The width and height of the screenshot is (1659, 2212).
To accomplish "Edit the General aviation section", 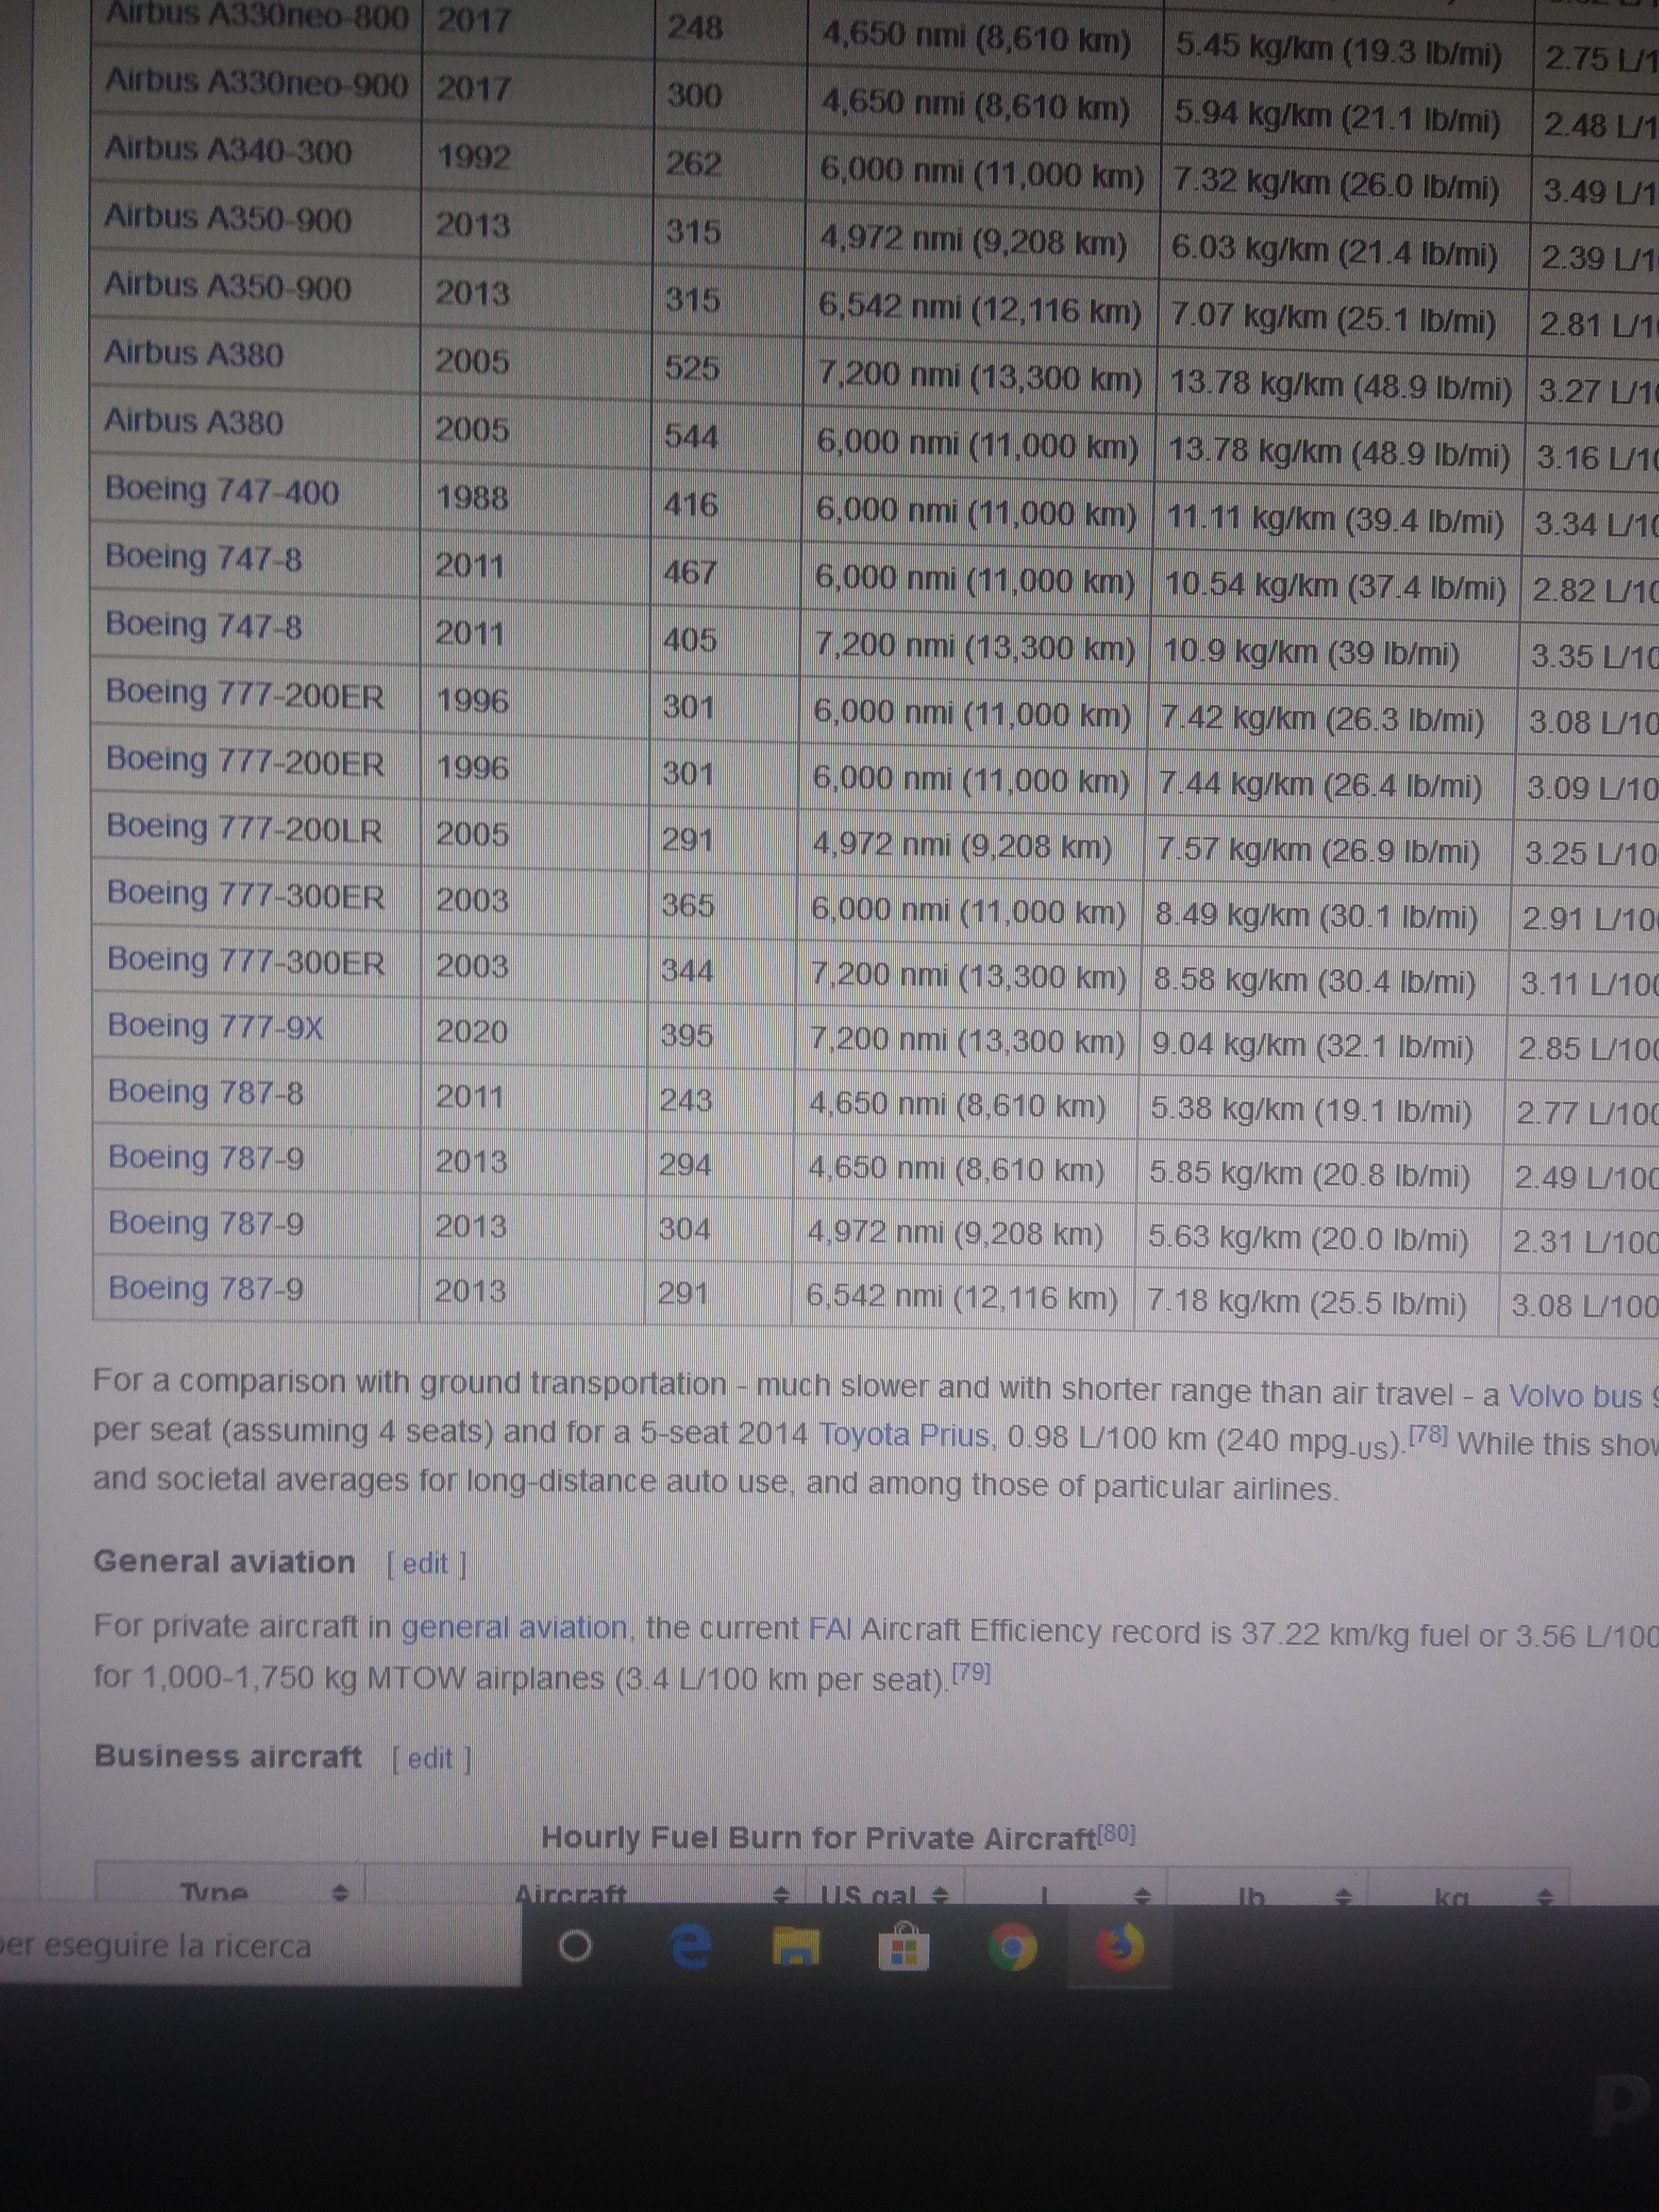I will pyautogui.click(x=425, y=1563).
